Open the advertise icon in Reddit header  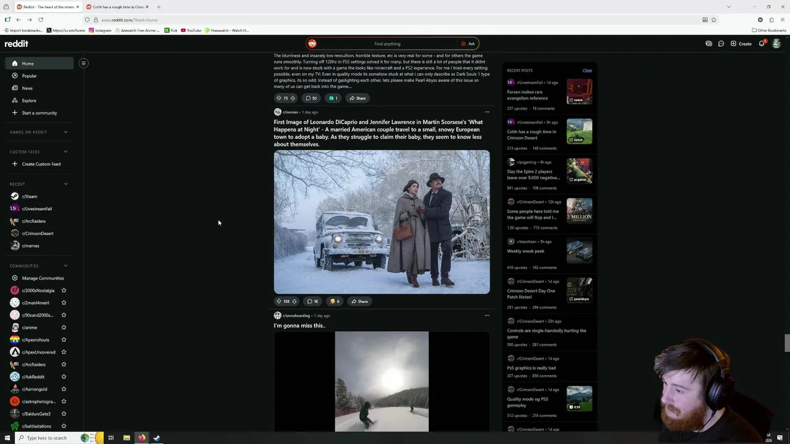click(709, 44)
